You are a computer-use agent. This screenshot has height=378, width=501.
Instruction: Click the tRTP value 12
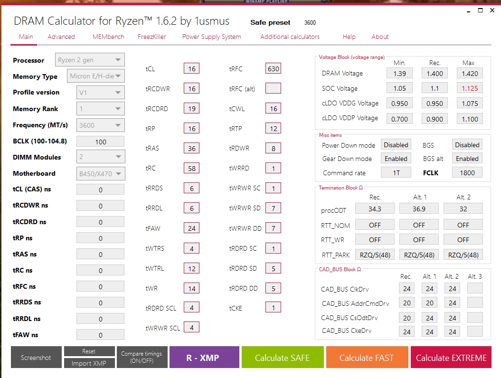pos(273,128)
